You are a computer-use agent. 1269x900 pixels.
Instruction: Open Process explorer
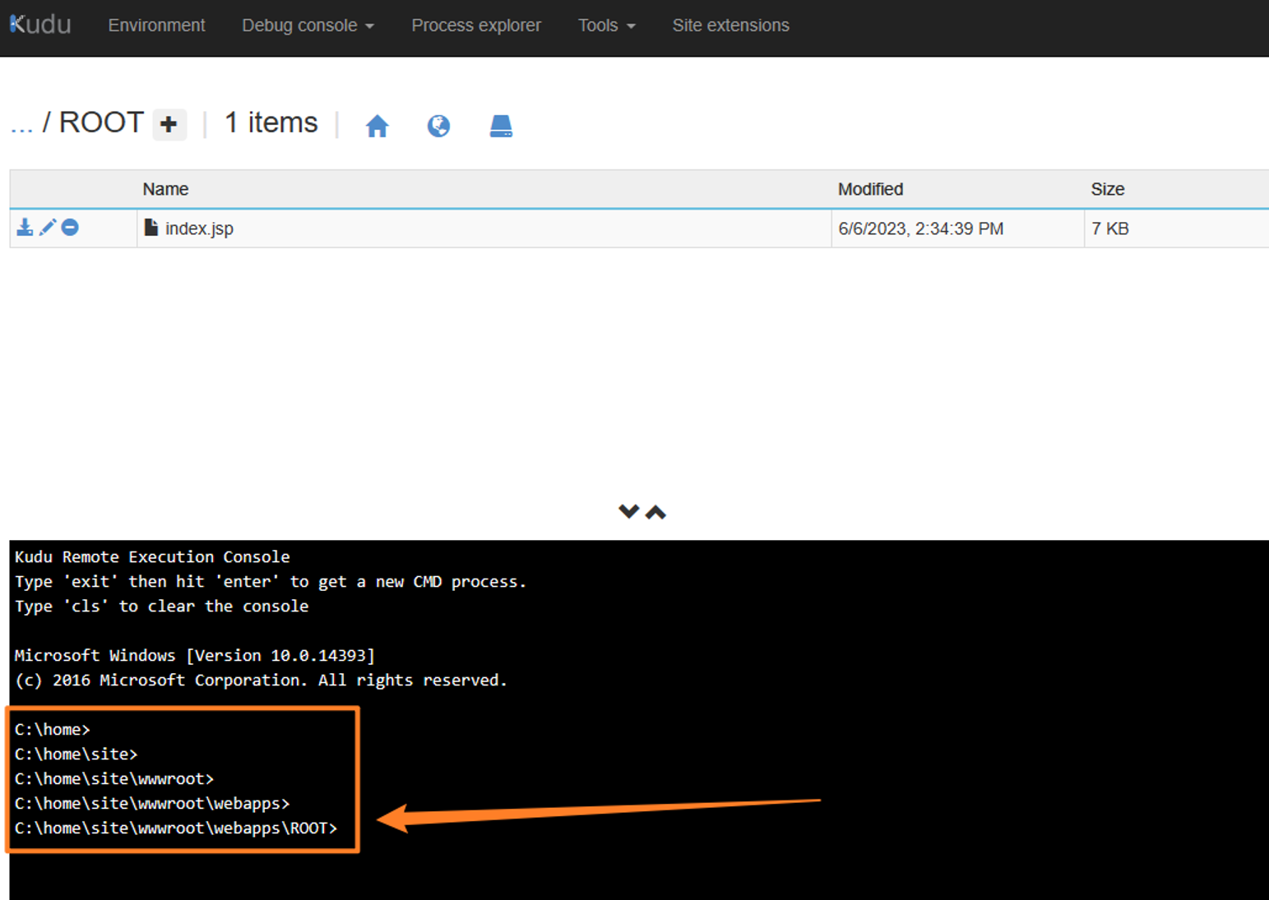(475, 25)
